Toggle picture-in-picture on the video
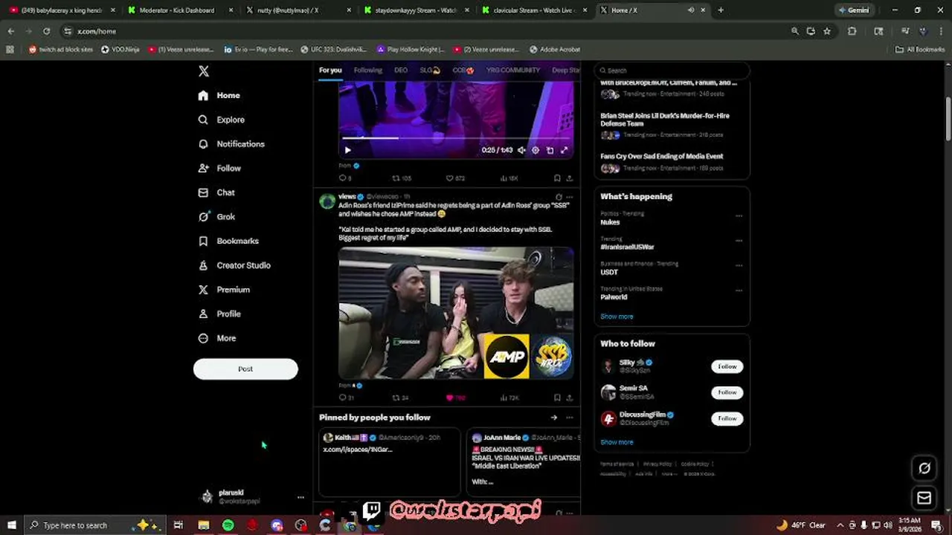 point(550,150)
